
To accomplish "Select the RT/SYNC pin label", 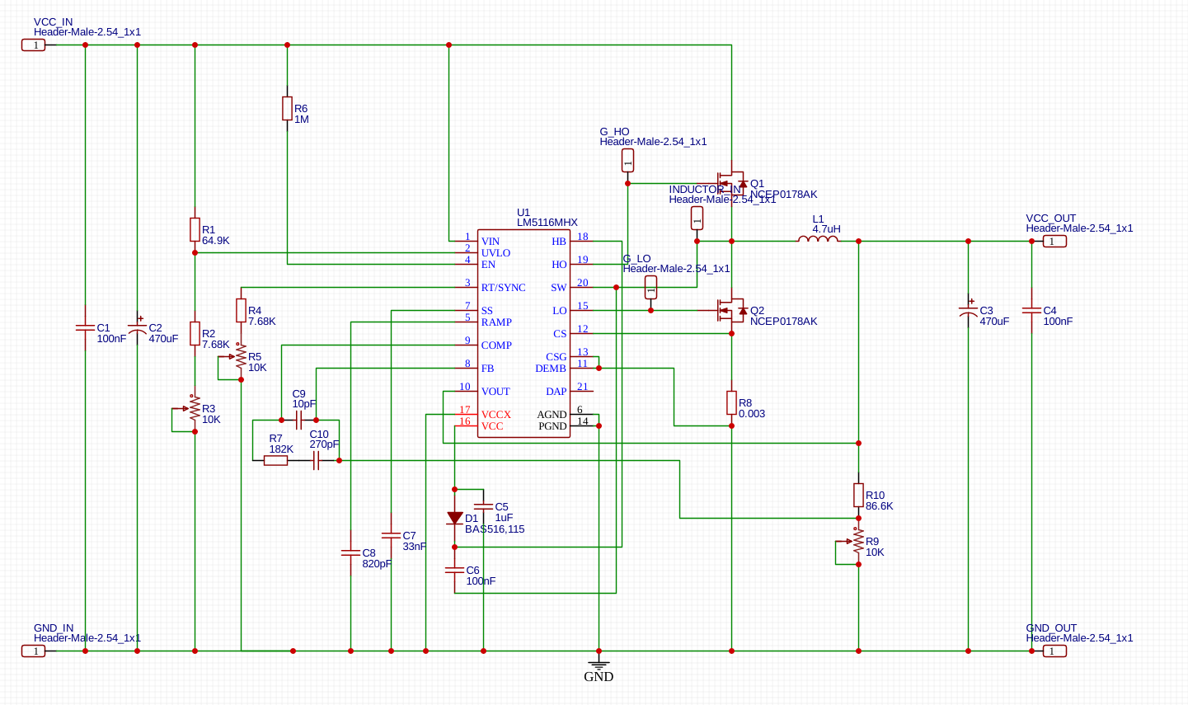I will 504,288.
